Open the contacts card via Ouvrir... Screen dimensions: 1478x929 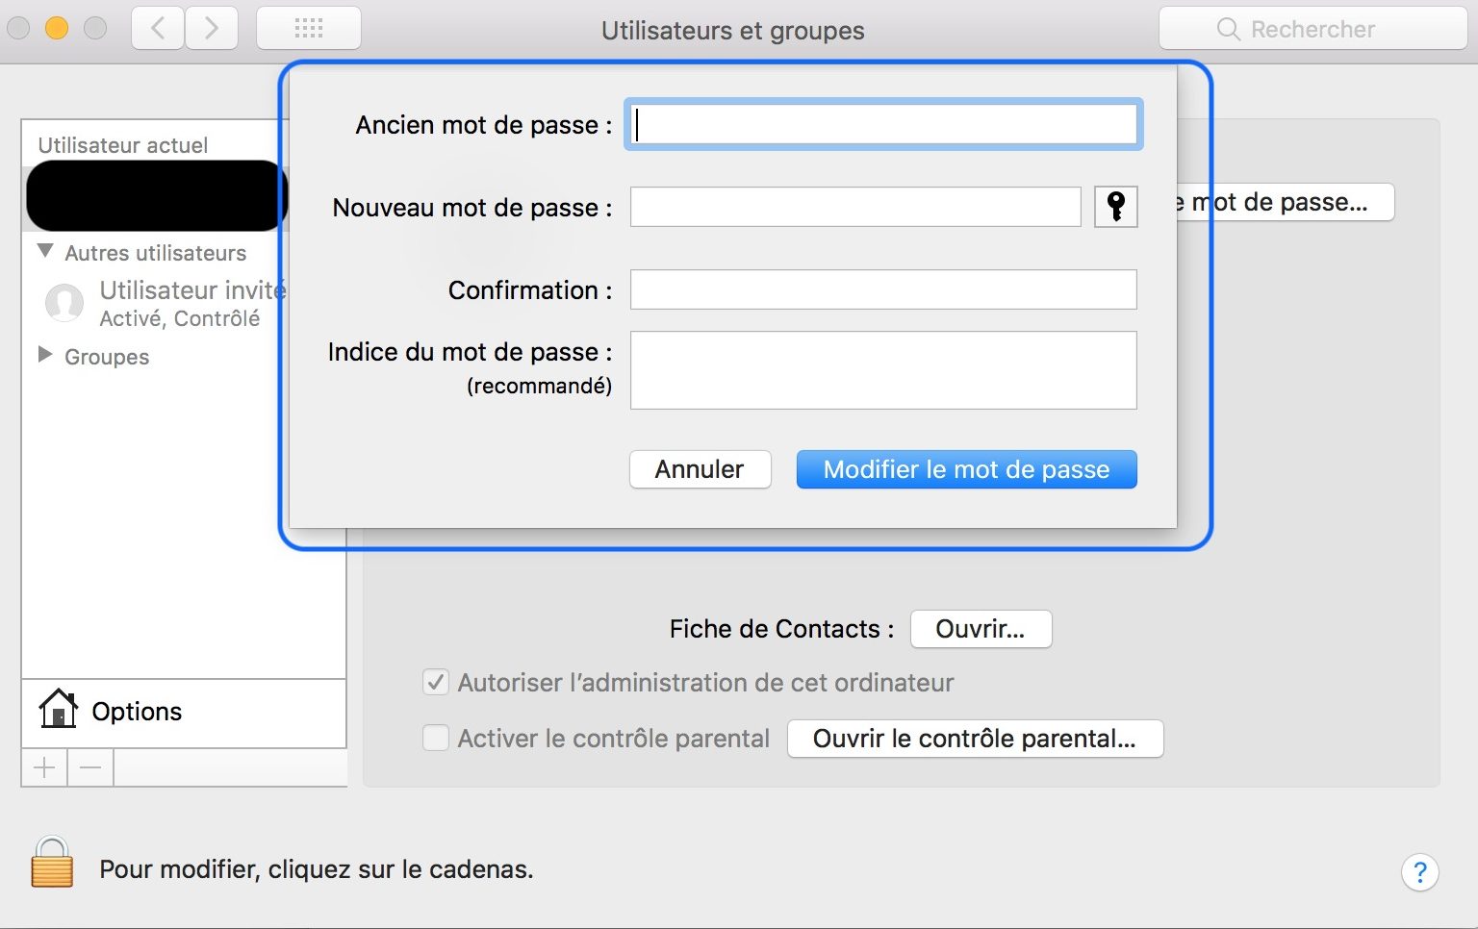coord(981,629)
